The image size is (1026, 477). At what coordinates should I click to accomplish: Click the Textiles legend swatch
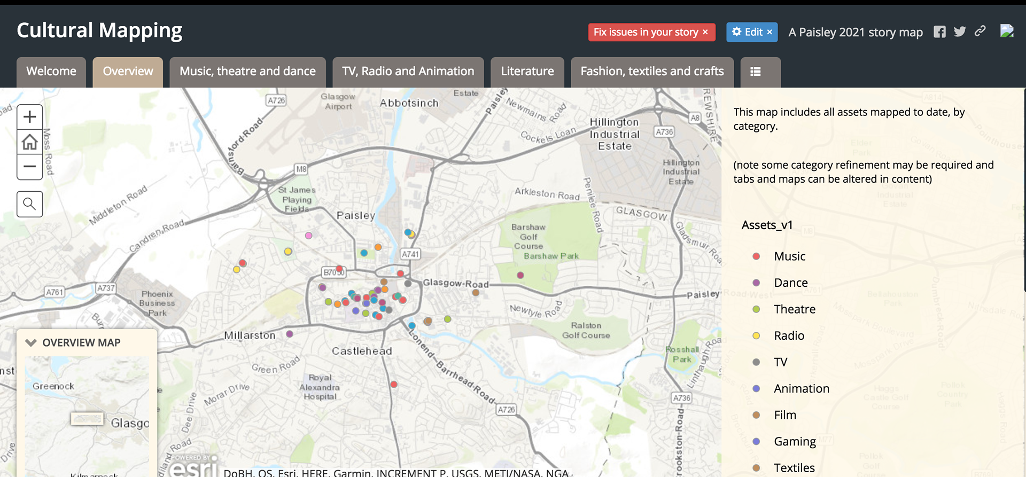click(x=756, y=468)
